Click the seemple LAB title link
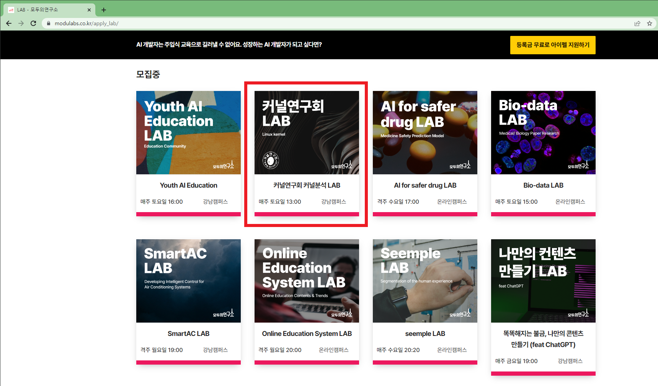 click(x=425, y=334)
